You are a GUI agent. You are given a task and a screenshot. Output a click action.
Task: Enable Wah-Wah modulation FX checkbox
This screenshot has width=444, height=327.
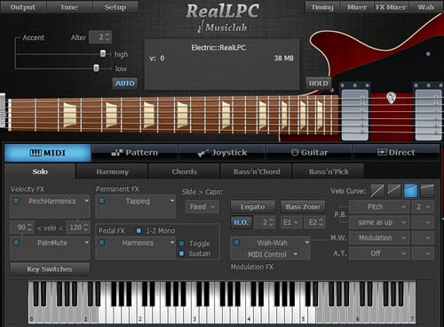tap(236, 243)
